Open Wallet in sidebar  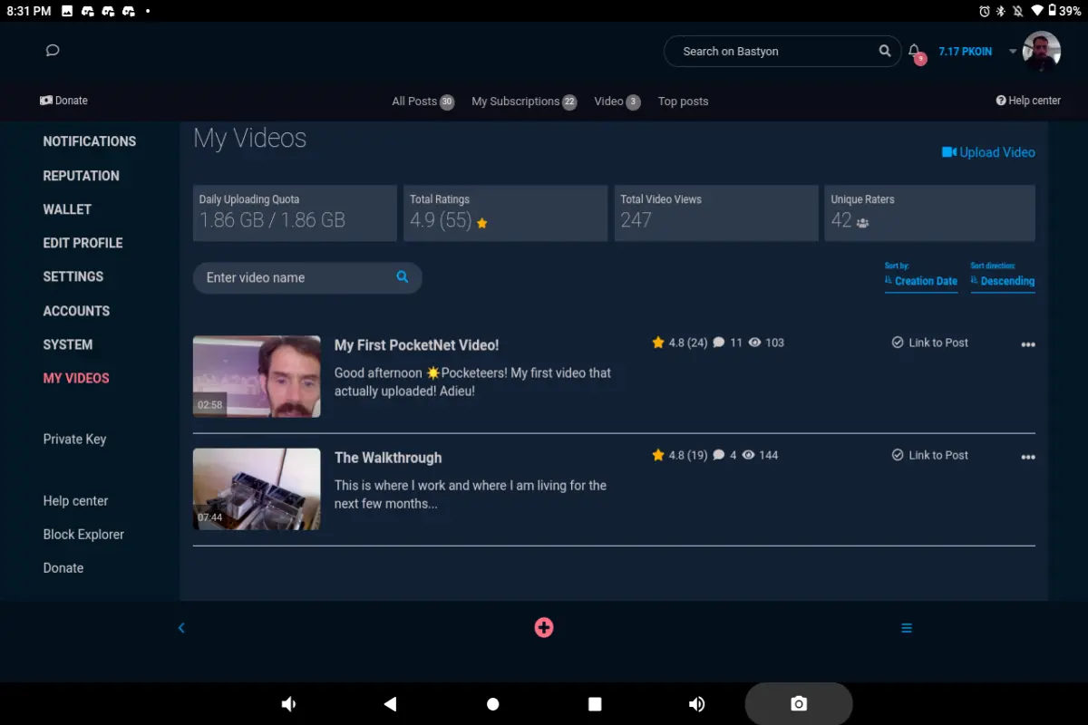click(x=67, y=209)
